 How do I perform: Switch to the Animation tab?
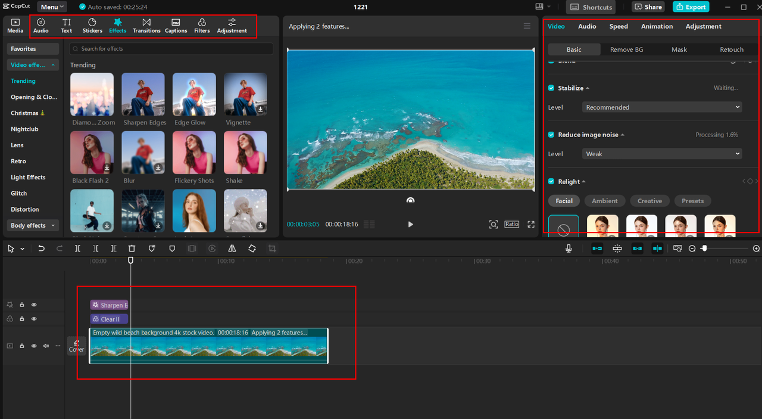pyautogui.click(x=657, y=26)
